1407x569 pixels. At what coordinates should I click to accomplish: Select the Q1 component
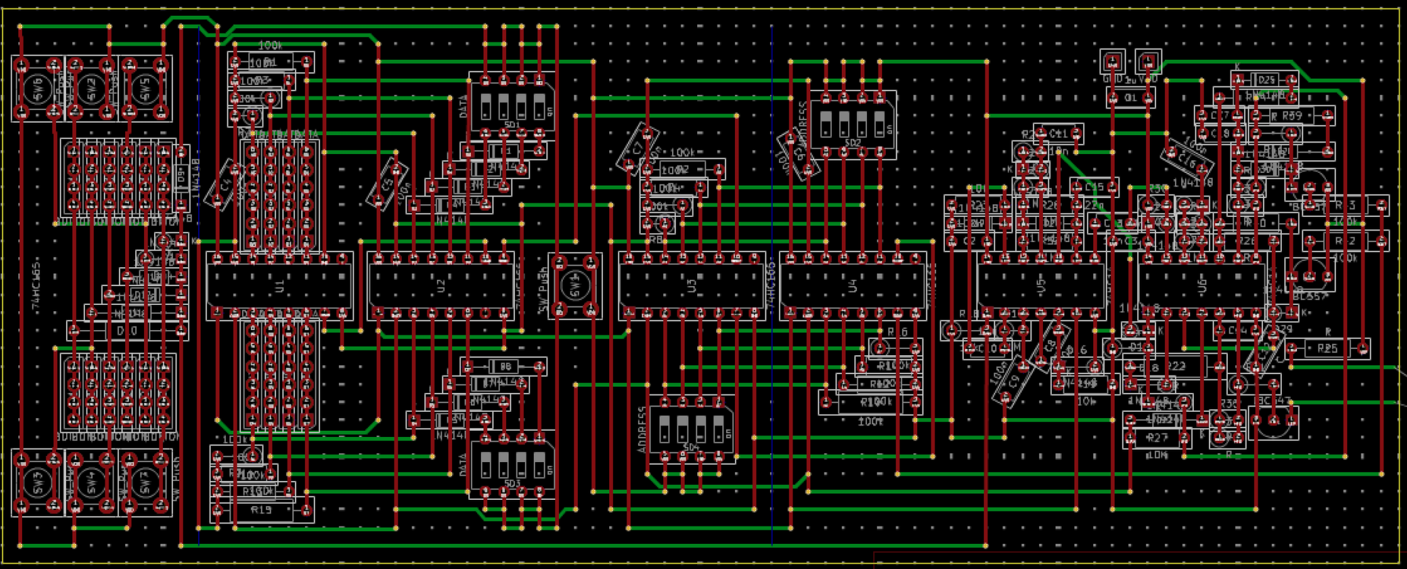(x=1130, y=97)
